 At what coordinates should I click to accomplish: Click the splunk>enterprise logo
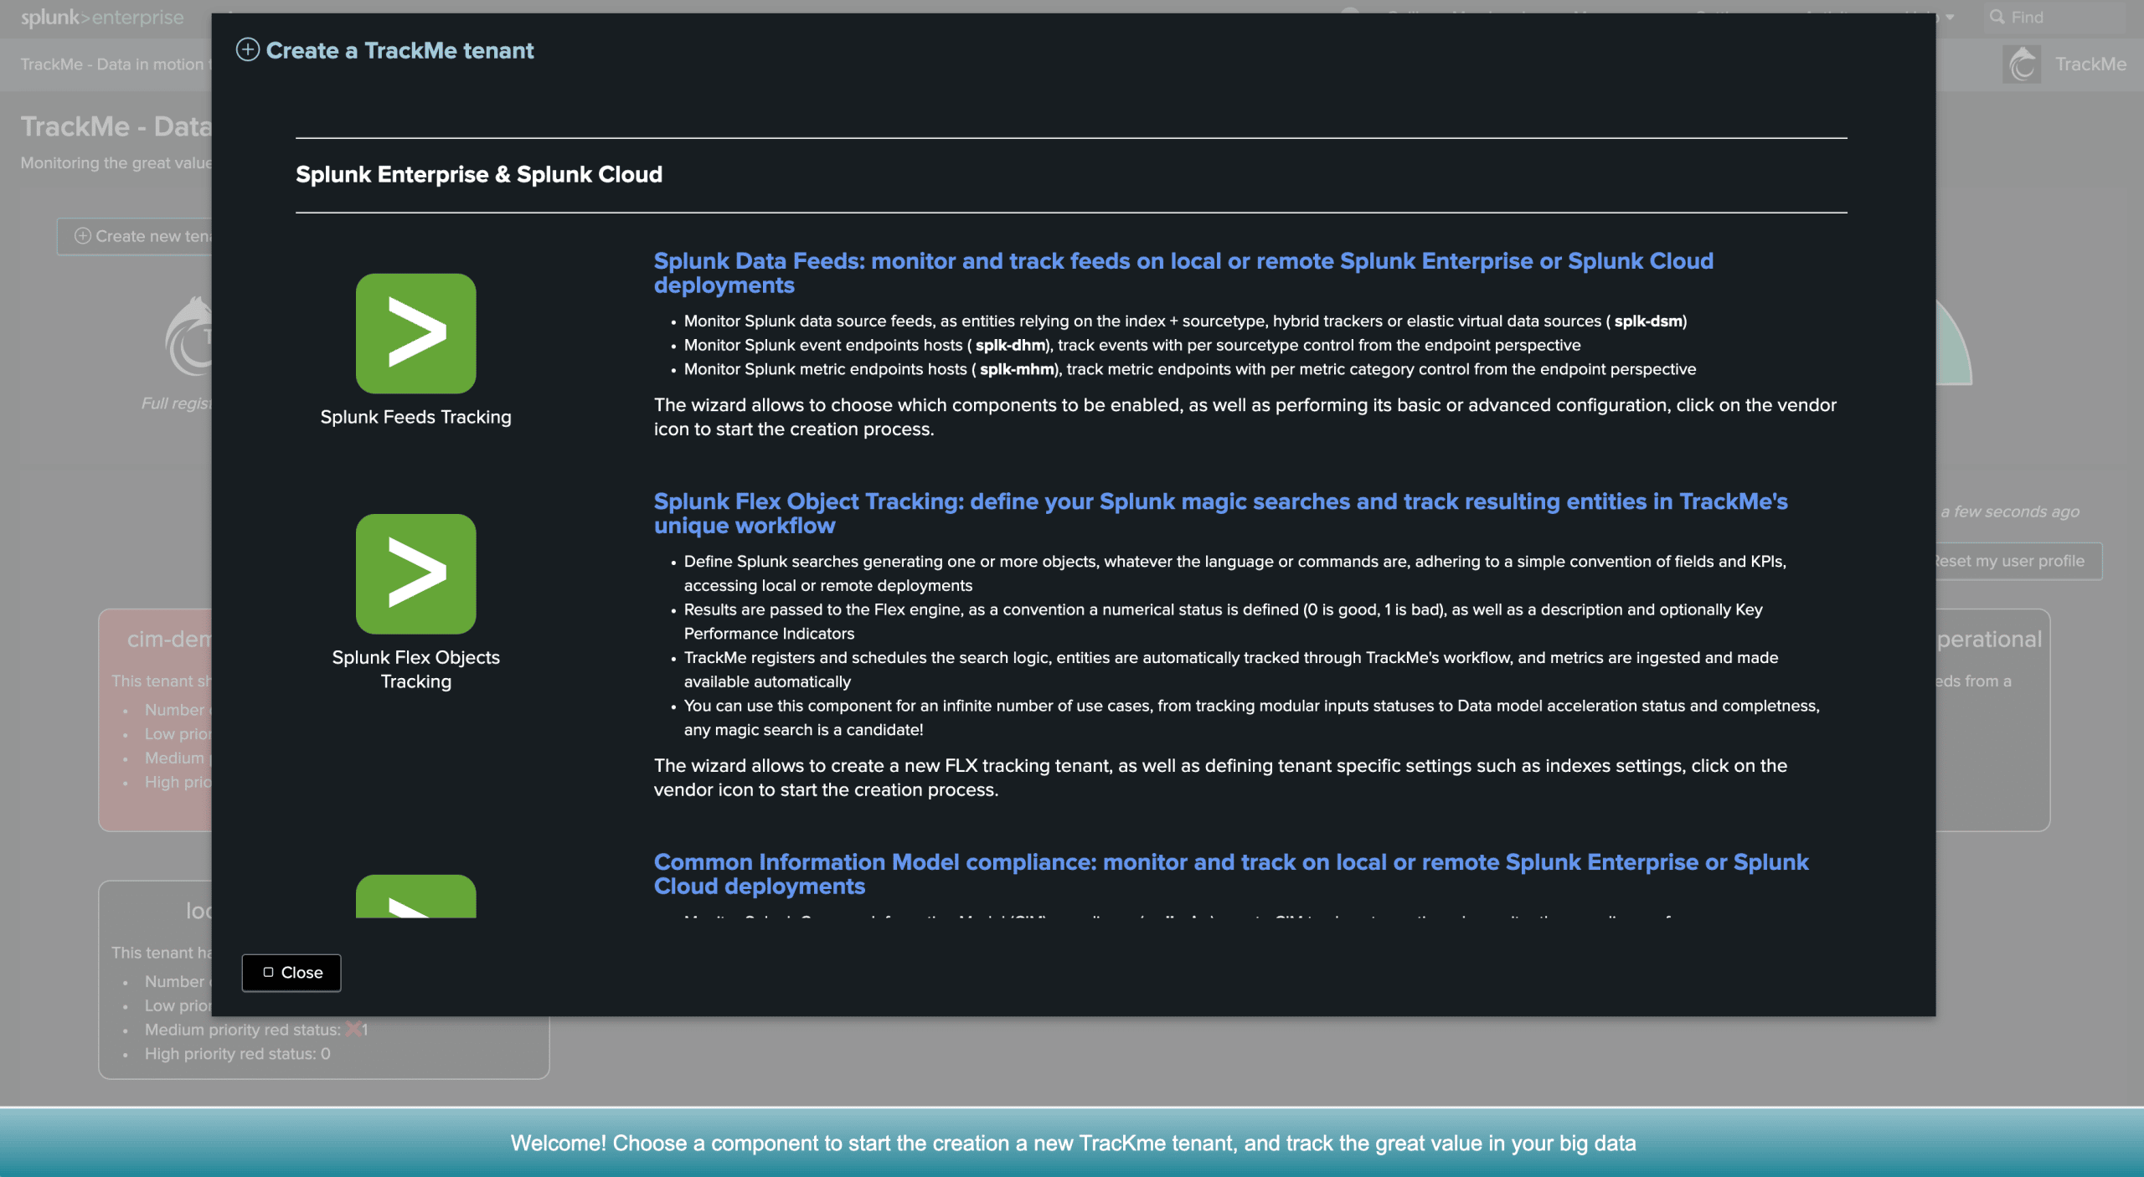[101, 17]
